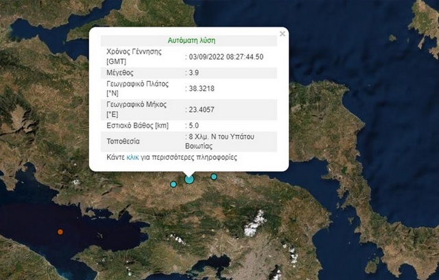439x280 pixels.
Task: Click the orange earthquake marker in the gulf
Action: (60, 231)
